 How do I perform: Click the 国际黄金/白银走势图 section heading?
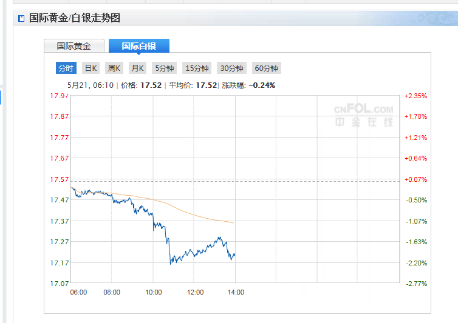(x=75, y=18)
